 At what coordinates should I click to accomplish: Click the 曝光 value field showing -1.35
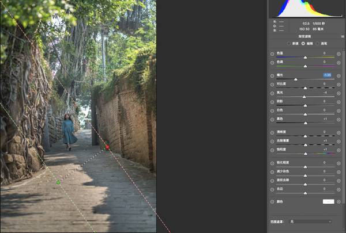(327, 75)
